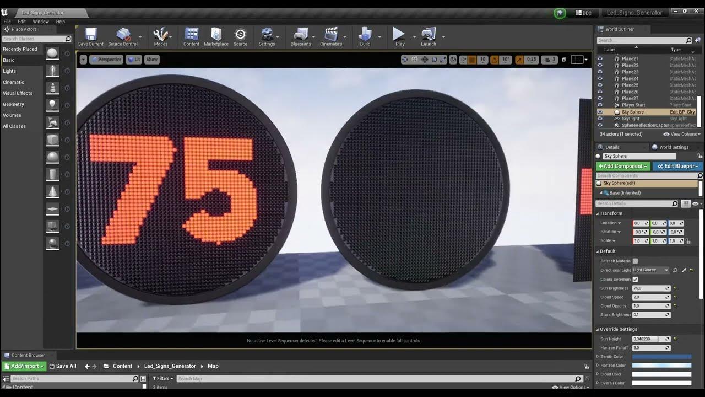Click the Point Light icon in Place Actors
Image resolution: width=705 pixels, height=397 pixels.
click(x=52, y=105)
